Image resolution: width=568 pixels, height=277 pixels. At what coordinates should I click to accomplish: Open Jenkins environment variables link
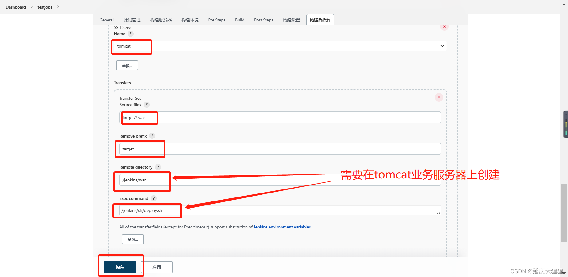click(x=282, y=227)
